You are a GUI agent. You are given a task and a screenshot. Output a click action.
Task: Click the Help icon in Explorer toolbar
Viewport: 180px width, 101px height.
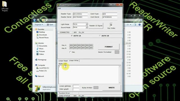[x=139, y=25]
